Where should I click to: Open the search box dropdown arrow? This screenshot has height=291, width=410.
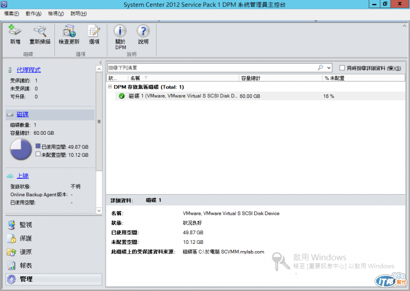329,68
